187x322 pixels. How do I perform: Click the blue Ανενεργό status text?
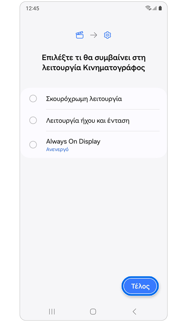57,149
